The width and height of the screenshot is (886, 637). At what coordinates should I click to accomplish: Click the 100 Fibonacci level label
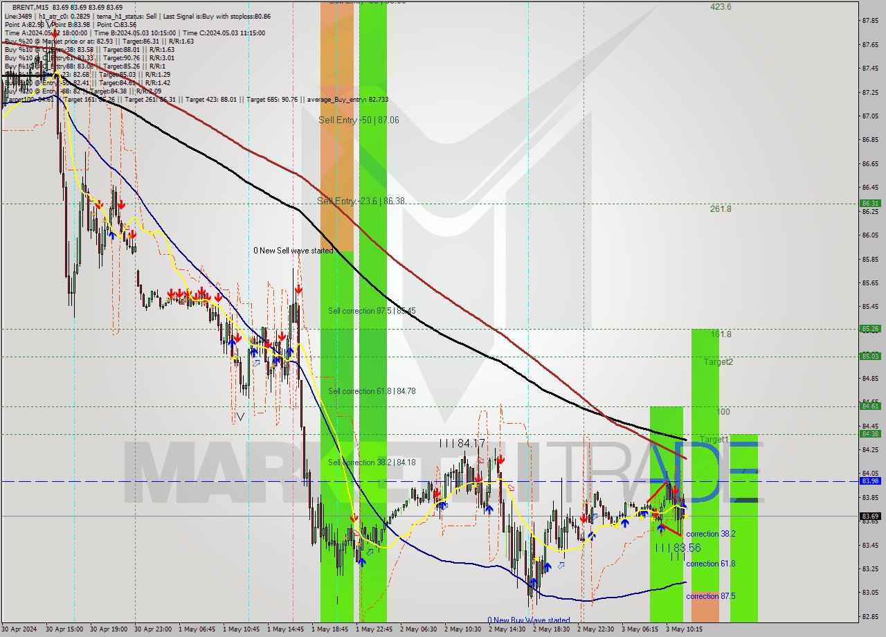click(723, 412)
